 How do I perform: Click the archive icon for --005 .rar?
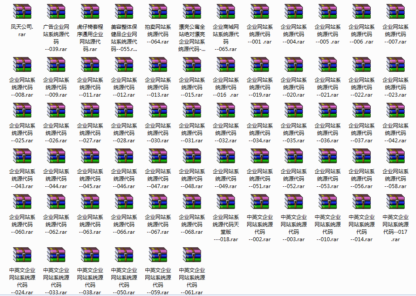[328, 11]
